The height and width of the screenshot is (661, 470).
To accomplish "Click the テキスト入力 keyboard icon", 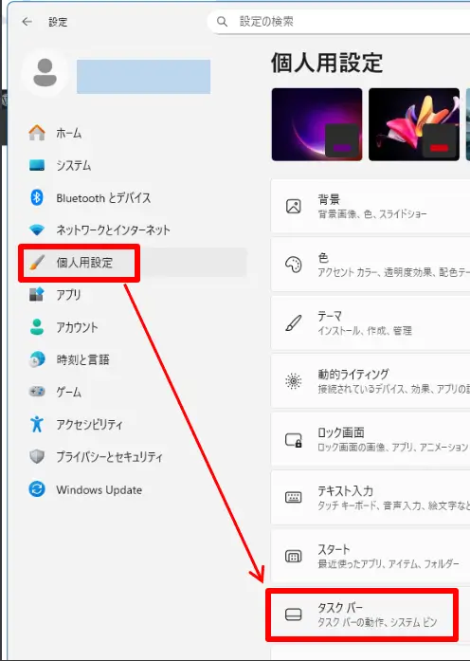I will tap(294, 498).
